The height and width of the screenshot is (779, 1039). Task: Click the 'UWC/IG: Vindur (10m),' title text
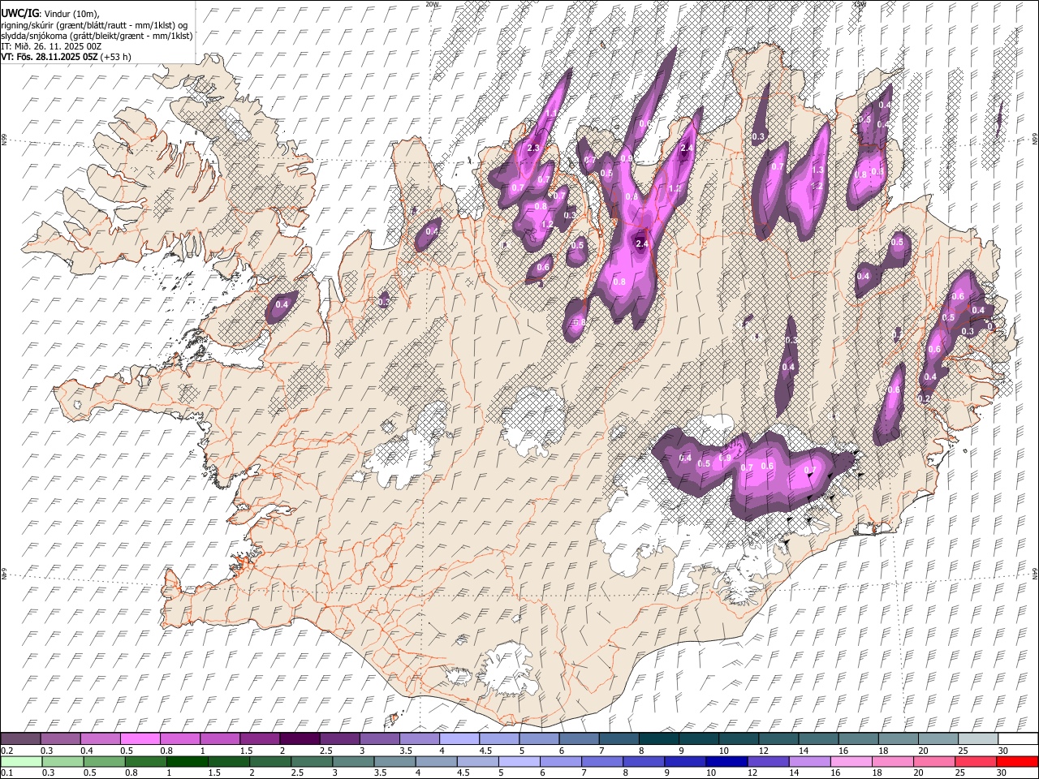(50, 14)
